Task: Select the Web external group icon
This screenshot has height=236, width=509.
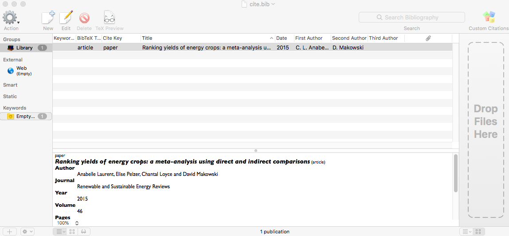Action: click(x=11, y=71)
